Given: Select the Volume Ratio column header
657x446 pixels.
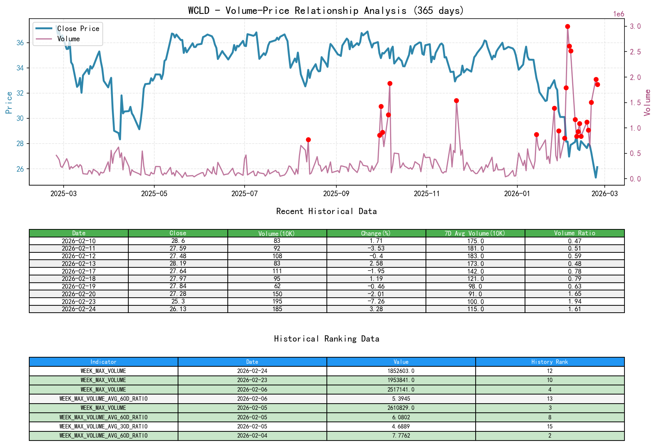Looking at the screenshot, I should (x=574, y=233).
